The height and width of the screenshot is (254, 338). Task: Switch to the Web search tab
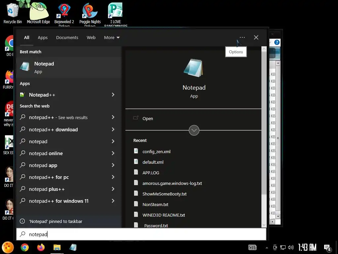[91, 38]
